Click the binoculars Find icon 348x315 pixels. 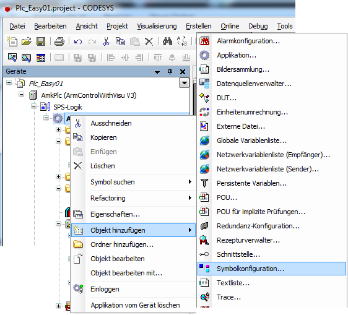point(167,41)
